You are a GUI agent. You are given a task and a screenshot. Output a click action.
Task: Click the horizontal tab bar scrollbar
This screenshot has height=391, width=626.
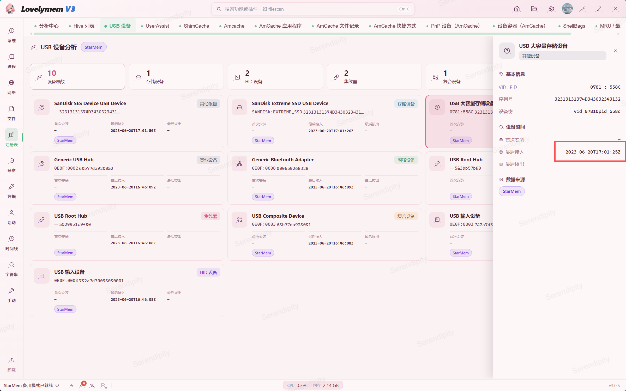pos(302,34)
